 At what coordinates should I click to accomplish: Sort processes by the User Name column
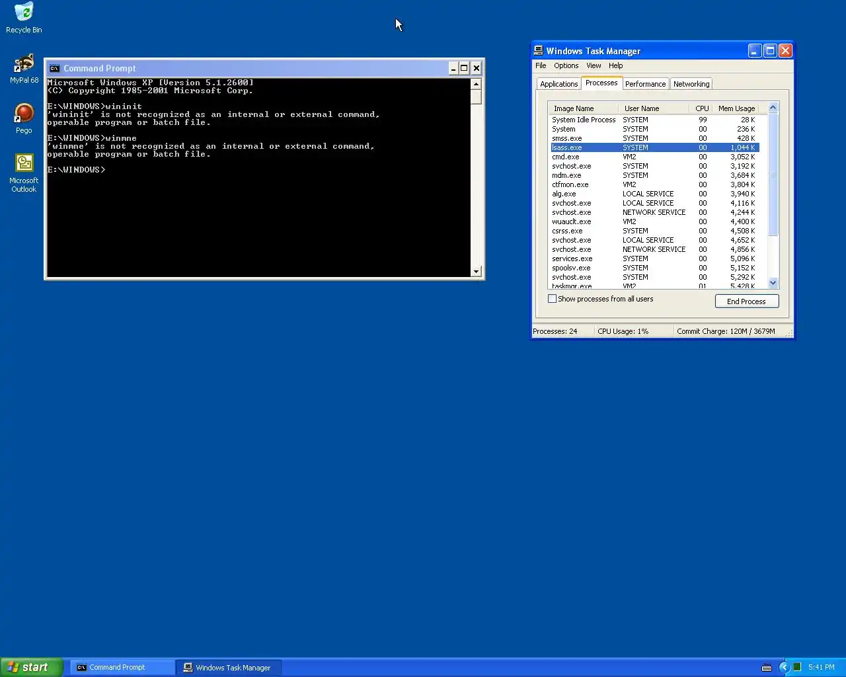653,108
